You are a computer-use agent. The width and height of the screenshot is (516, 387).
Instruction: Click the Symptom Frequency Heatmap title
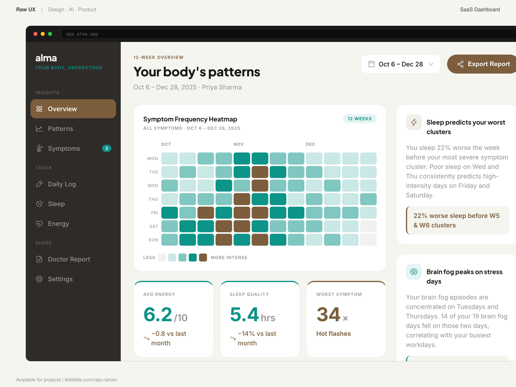[190, 119]
